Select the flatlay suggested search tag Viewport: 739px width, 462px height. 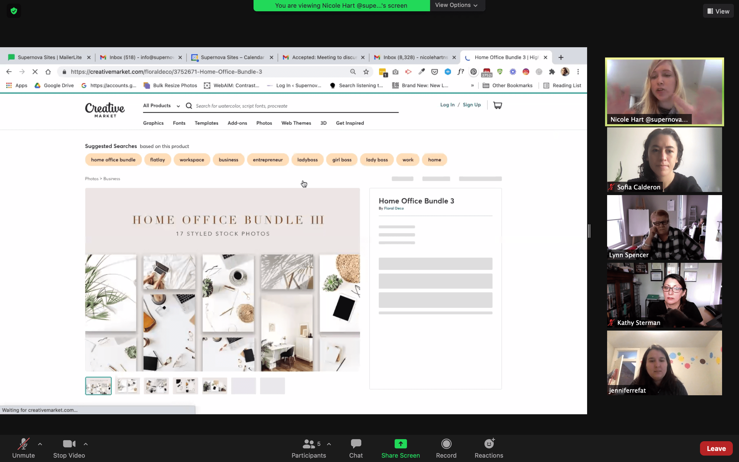click(157, 160)
